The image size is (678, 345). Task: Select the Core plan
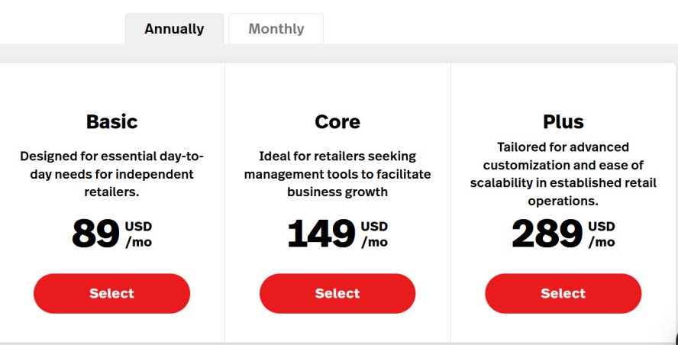337,293
